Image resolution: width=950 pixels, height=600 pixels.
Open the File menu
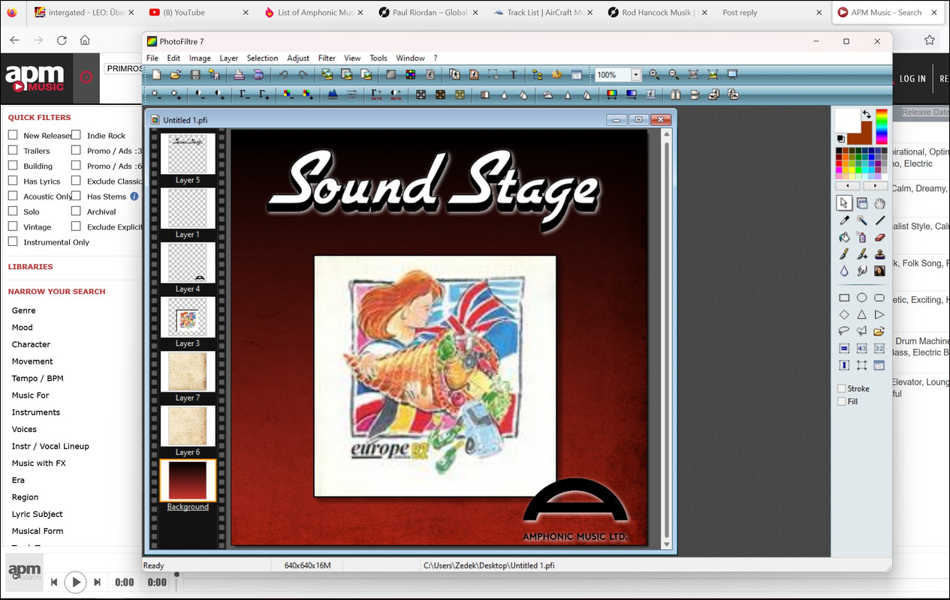152,58
